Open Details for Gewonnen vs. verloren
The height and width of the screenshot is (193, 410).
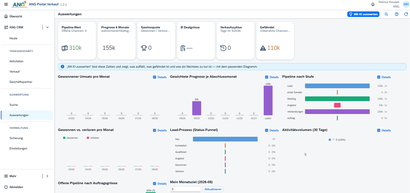[x=159, y=131]
